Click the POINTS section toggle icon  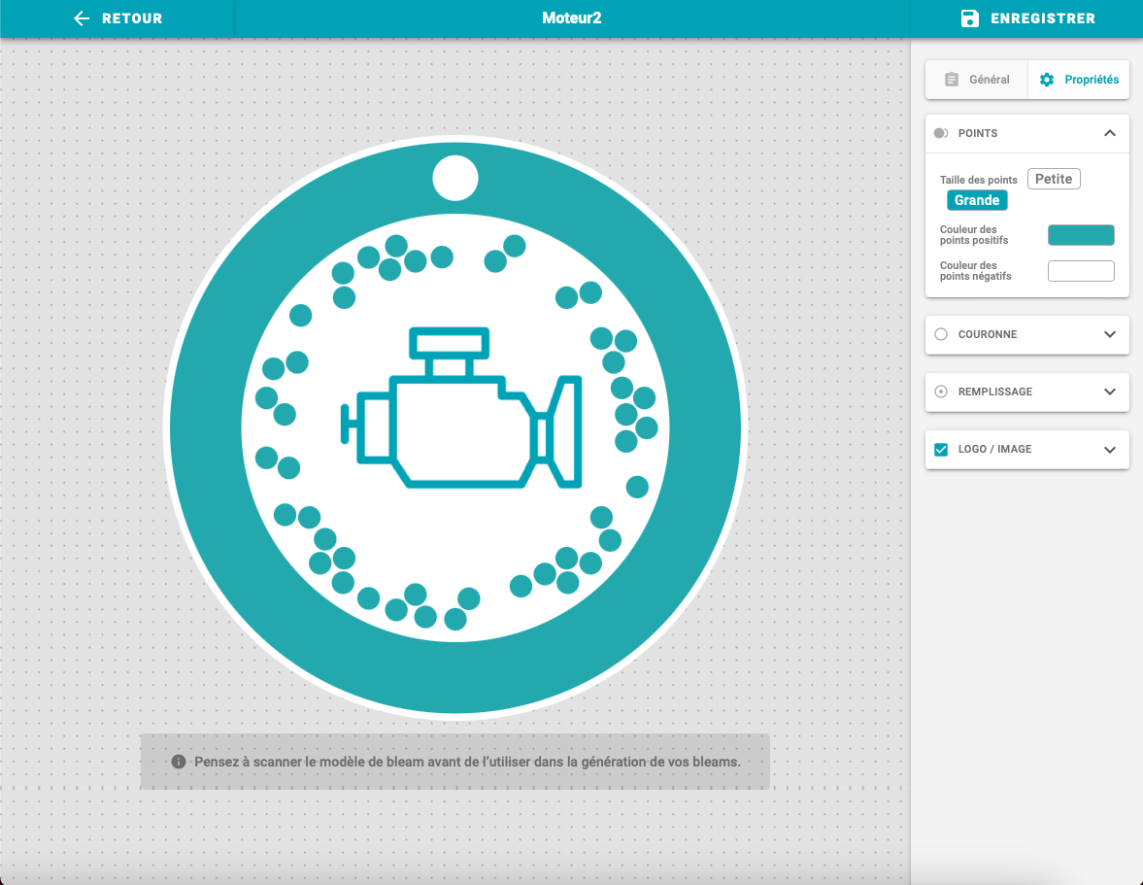point(941,133)
